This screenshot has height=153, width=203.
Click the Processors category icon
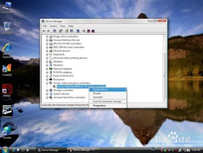pos(51,80)
